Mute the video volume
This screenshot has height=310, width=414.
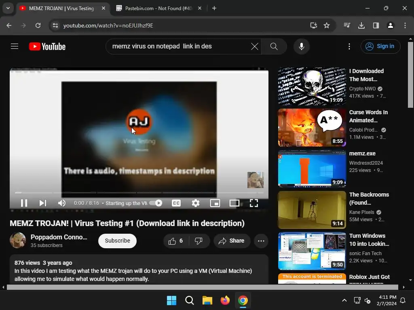pos(62,203)
